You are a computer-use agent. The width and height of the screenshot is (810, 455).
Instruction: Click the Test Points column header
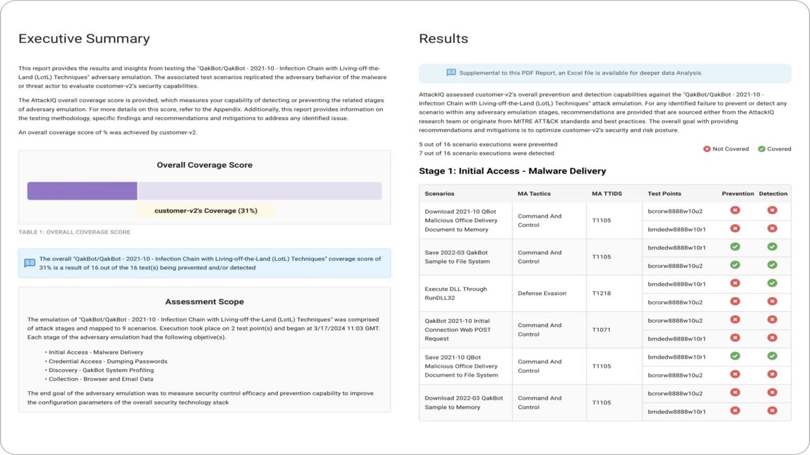(664, 193)
